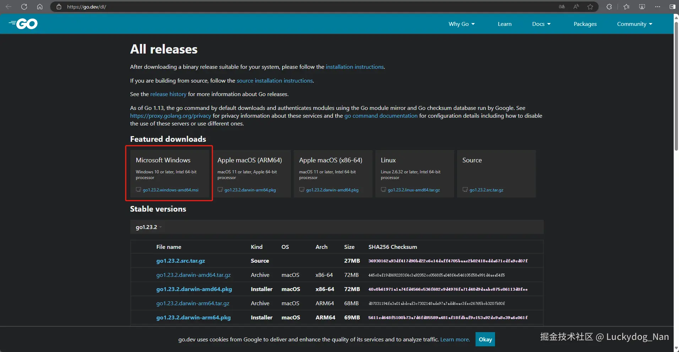Click download icon beside go1.23.2.linux-amd64.tar.gz
Viewport: 679px width, 352px height.
tap(384, 190)
